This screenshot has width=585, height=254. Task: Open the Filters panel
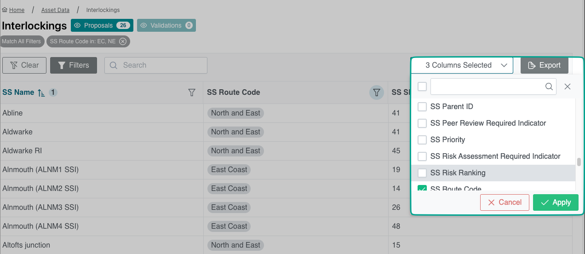74,65
